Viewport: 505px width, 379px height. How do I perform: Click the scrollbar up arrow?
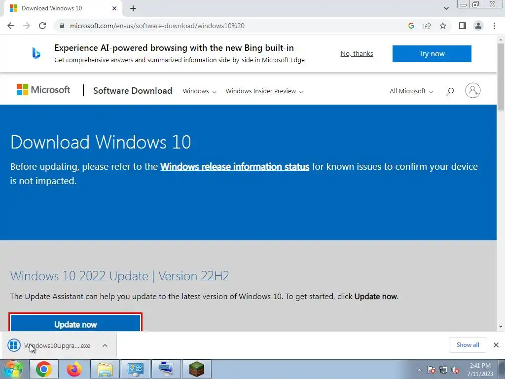pyautogui.click(x=501, y=38)
